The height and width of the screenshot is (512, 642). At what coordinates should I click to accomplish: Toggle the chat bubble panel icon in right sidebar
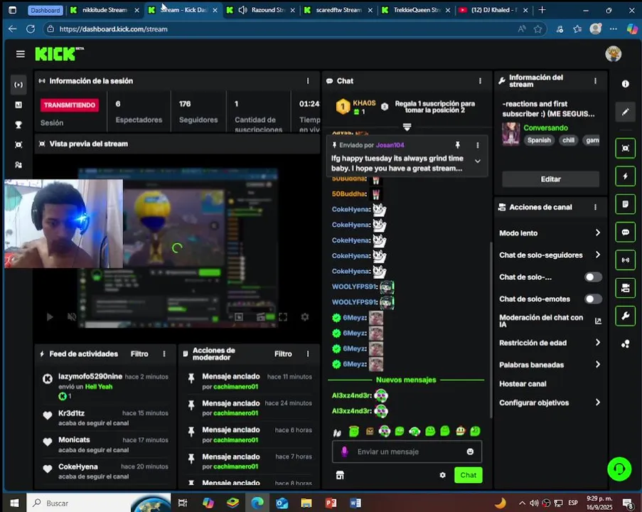(625, 232)
